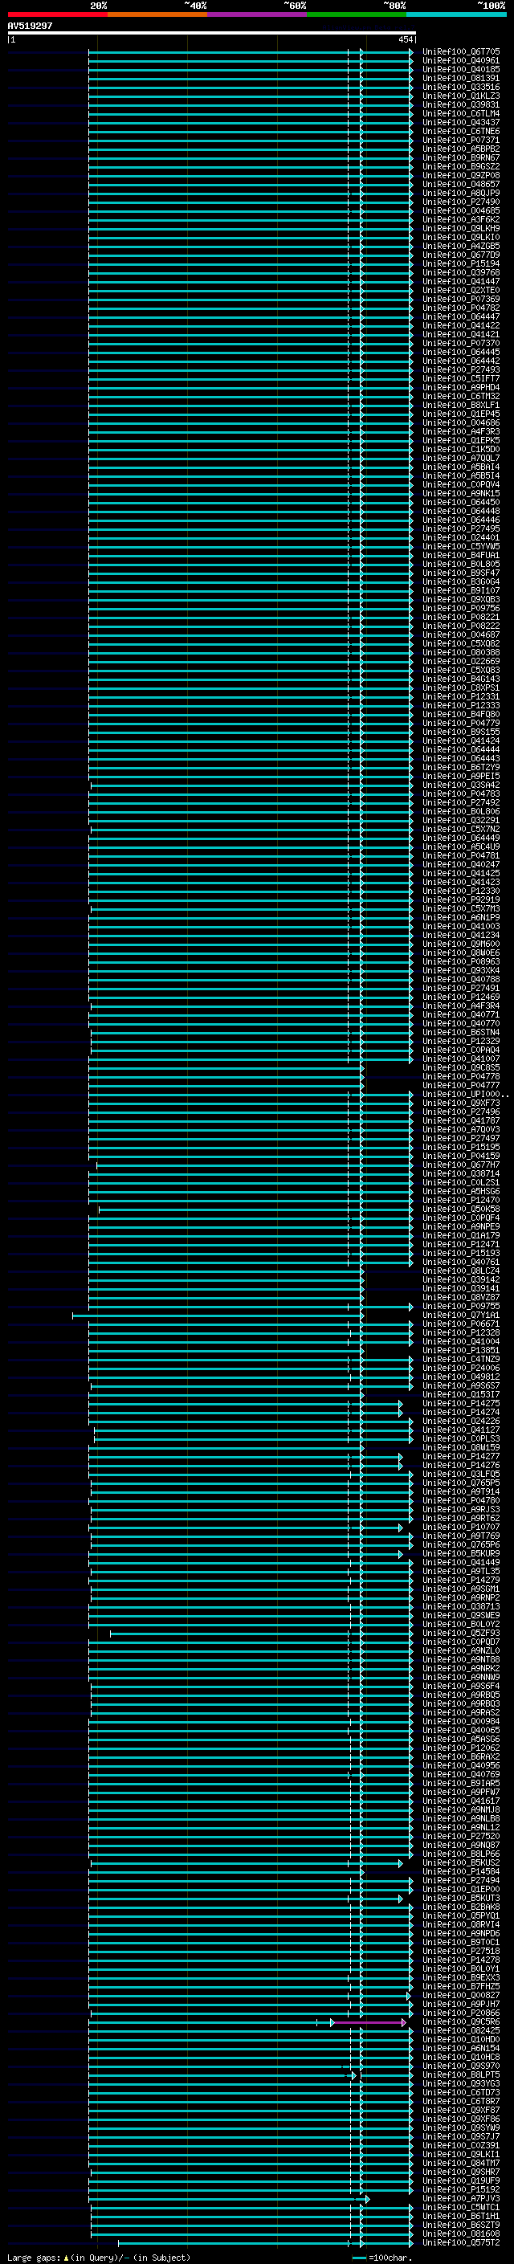Select hit UniRef100_P13851
This screenshot has width=514, height=2264.
tap(461, 1350)
